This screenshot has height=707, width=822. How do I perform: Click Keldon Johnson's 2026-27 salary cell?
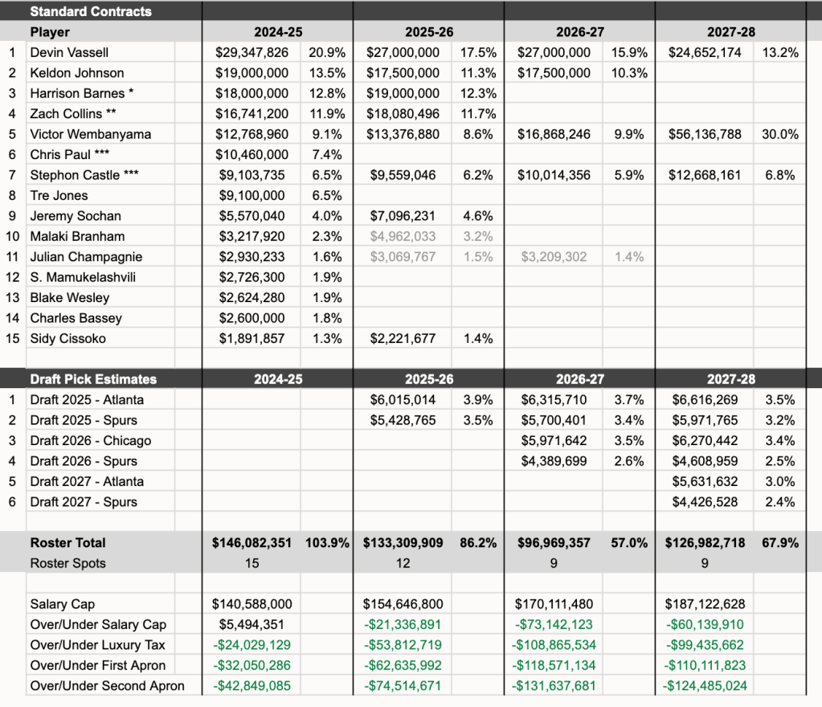554,73
